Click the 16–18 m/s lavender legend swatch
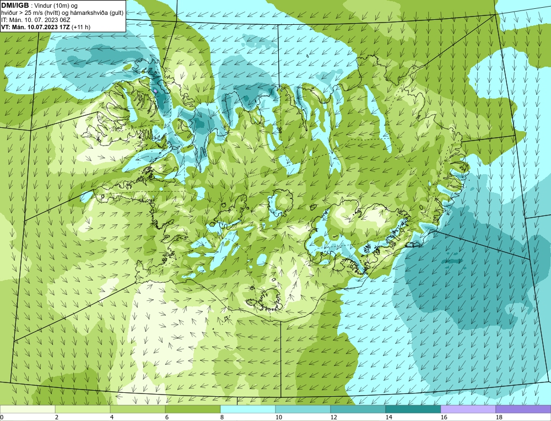Image resolution: width=551 pixels, height=421 pixels. point(468,409)
